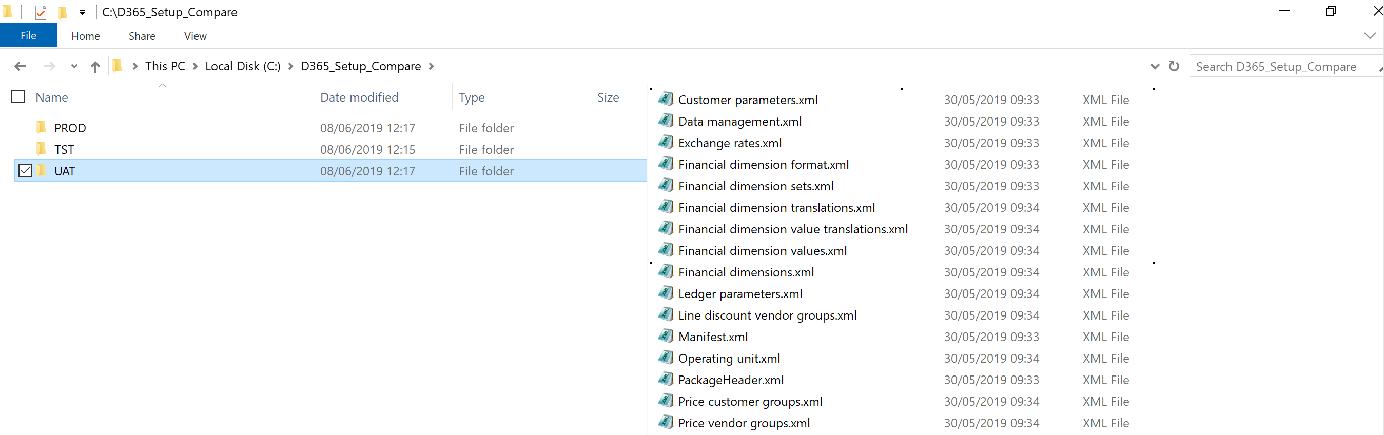Click the icon of Ledger parameters.xml
Screen dimensions: 1384x435
[x=666, y=293]
